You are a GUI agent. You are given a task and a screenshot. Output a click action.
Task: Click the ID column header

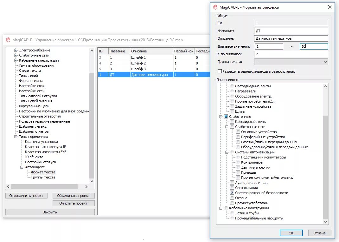pos(103,51)
